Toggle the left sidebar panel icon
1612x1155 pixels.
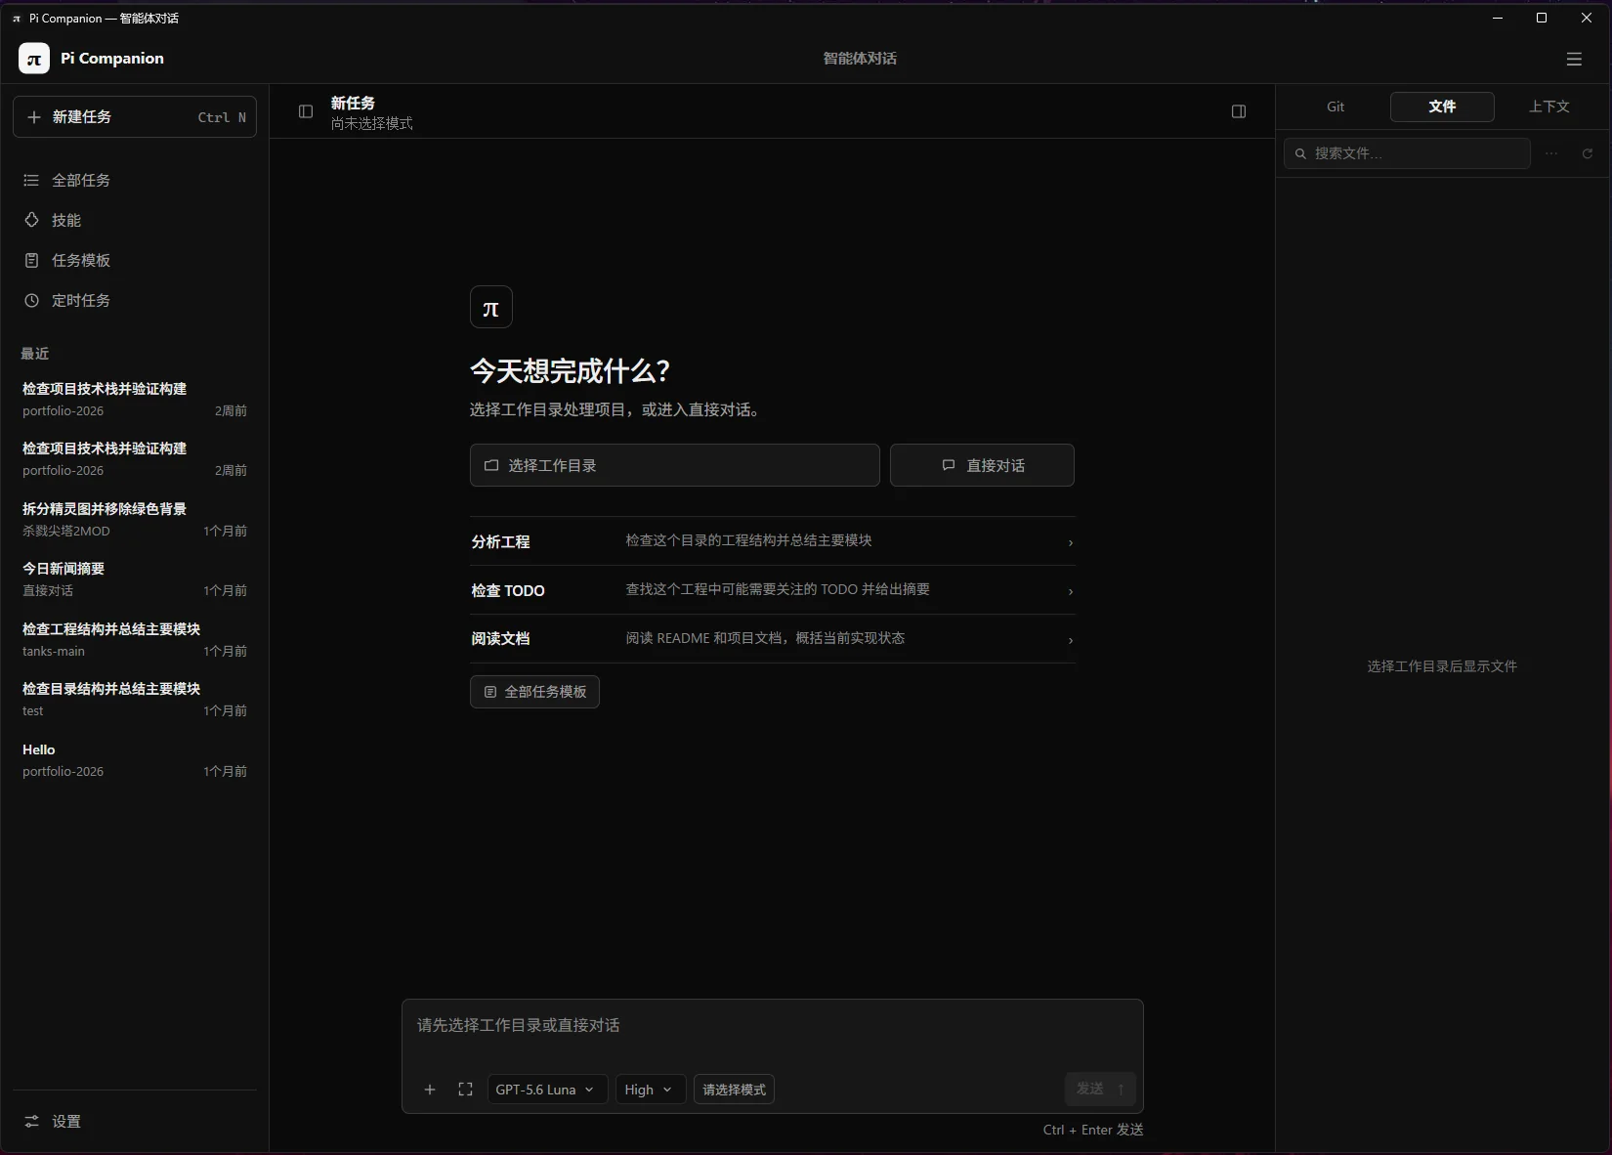click(x=306, y=111)
